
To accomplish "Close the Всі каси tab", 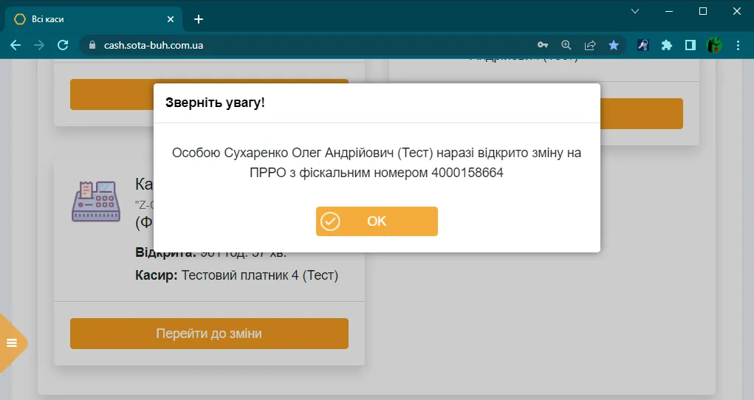I will [171, 19].
